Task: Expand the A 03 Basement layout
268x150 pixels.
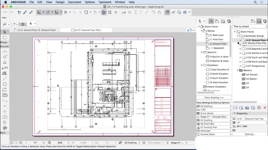Action: click(240, 49)
